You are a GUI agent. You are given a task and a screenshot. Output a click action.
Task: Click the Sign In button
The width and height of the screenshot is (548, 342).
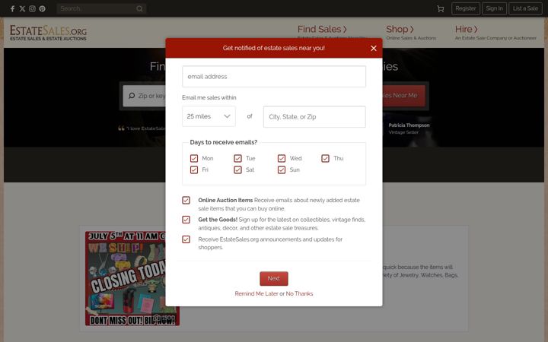click(x=494, y=8)
